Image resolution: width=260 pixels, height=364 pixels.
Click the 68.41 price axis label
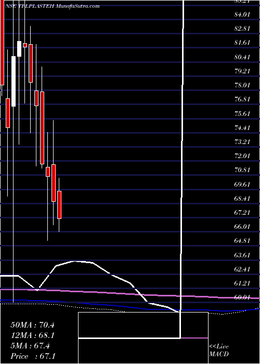[242, 198]
